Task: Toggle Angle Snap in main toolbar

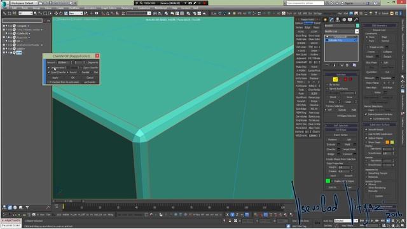Action: point(108,13)
